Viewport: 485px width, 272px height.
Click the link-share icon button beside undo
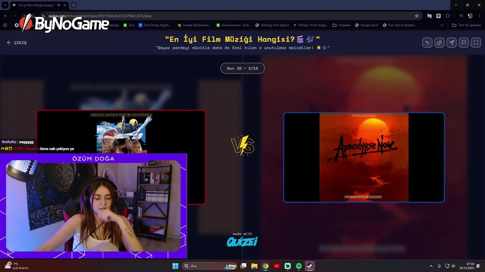[x=440, y=43]
